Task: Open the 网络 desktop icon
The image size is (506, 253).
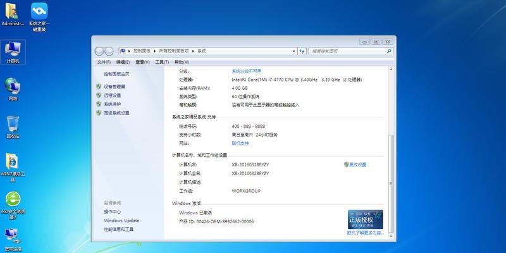Action: pyautogui.click(x=13, y=89)
